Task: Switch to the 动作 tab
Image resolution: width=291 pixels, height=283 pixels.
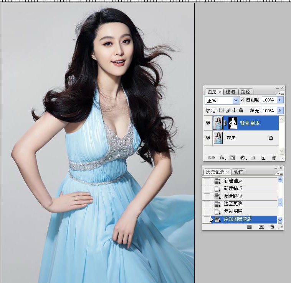Action: tap(238, 172)
